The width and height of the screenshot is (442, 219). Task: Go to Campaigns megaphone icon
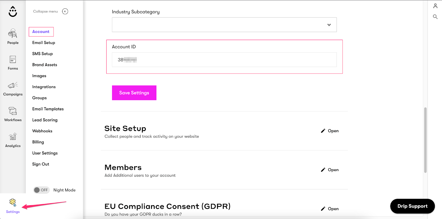point(13,85)
